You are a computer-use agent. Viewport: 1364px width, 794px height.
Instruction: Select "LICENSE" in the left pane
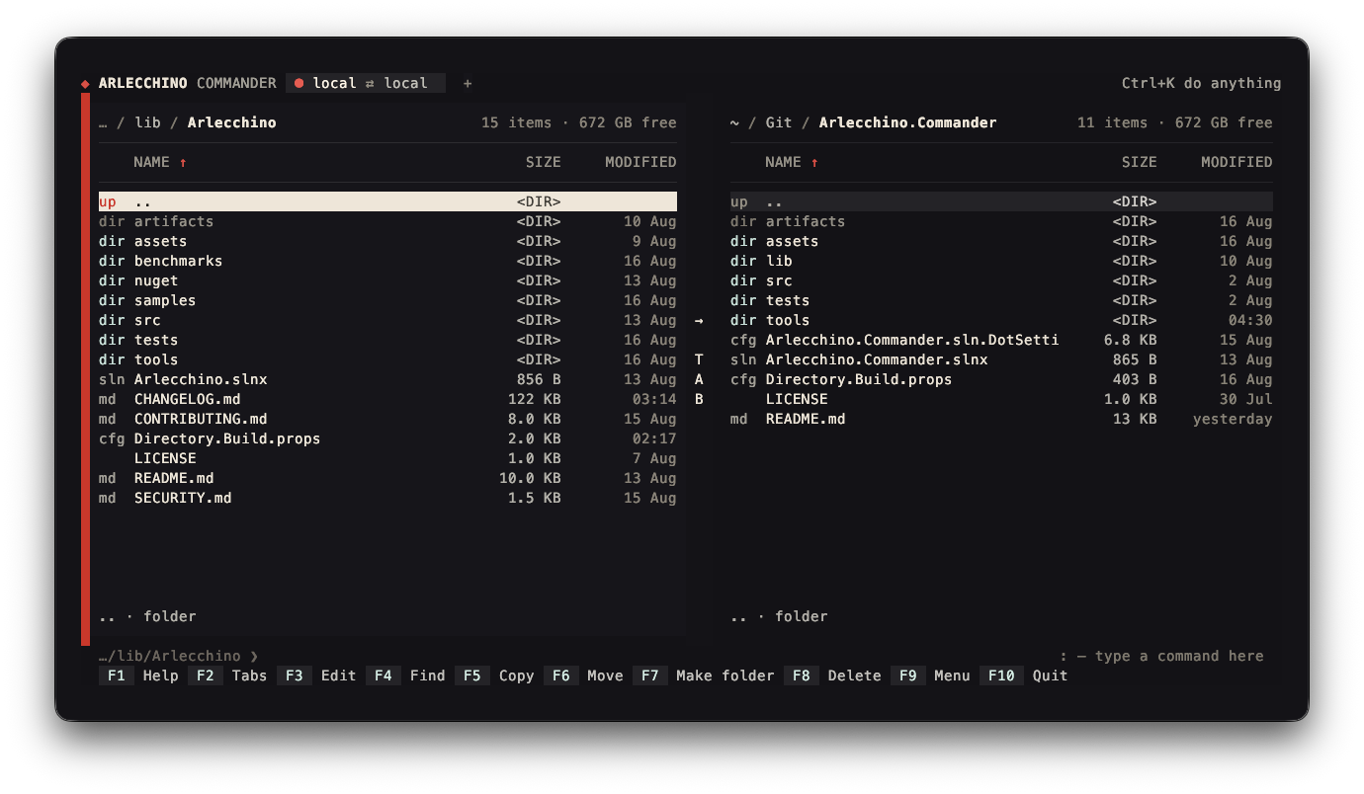pos(387,458)
